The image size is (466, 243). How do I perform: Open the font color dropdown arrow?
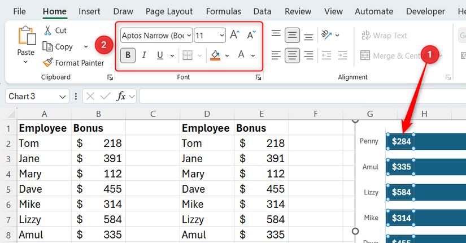tap(253, 55)
